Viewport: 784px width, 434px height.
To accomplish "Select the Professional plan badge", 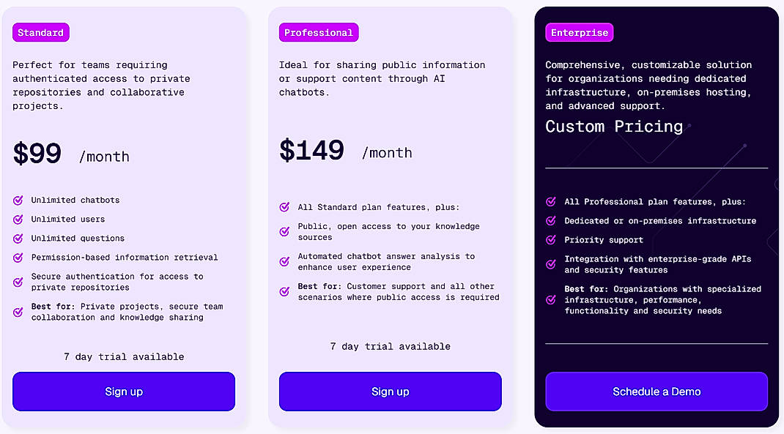I will tap(318, 32).
